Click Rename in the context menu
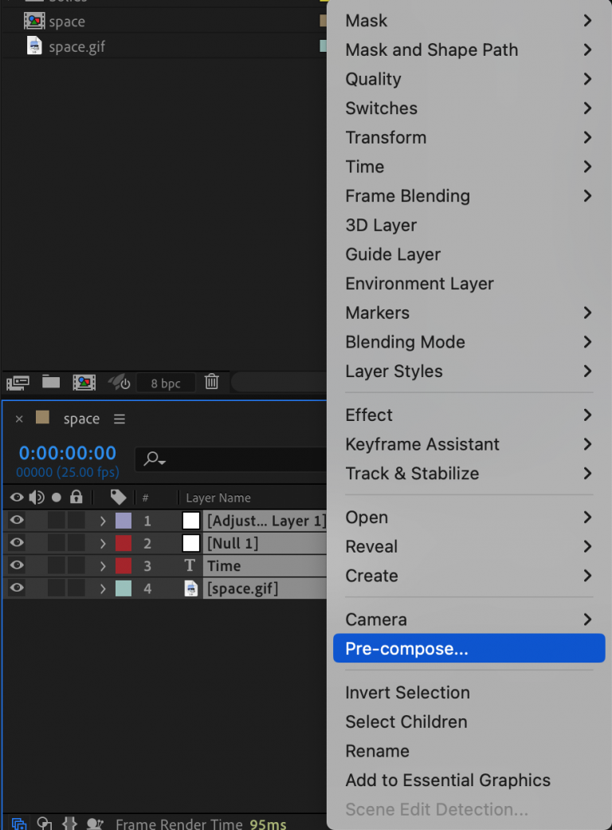612x830 pixels. [377, 751]
